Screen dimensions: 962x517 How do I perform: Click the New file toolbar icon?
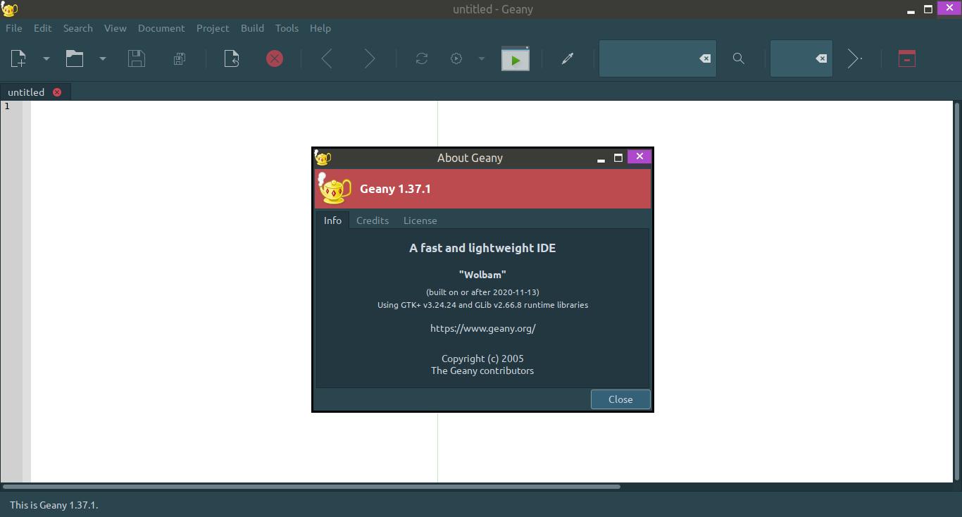pos(19,58)
